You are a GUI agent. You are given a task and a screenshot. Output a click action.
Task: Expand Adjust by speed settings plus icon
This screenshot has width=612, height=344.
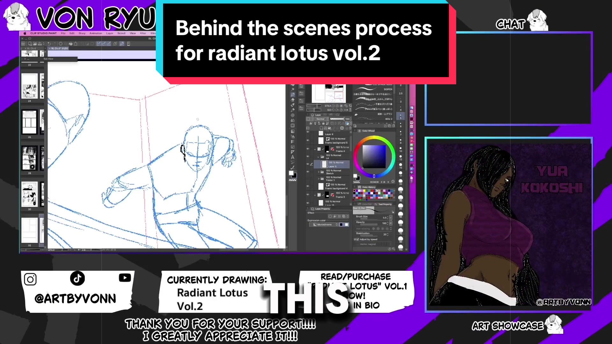pyautogui.click(x=355, y=239)
